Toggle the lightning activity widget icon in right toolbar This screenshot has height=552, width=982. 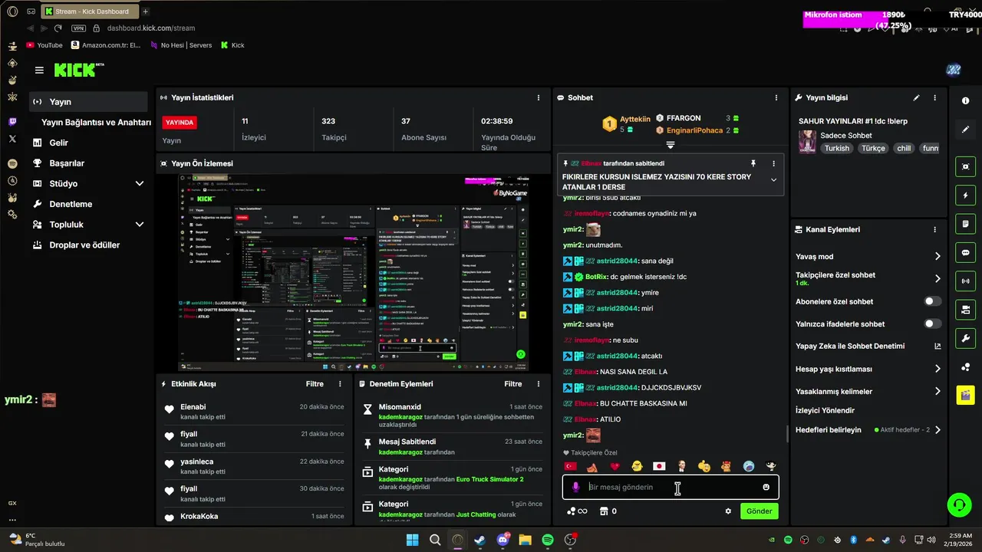coord(965,195)
